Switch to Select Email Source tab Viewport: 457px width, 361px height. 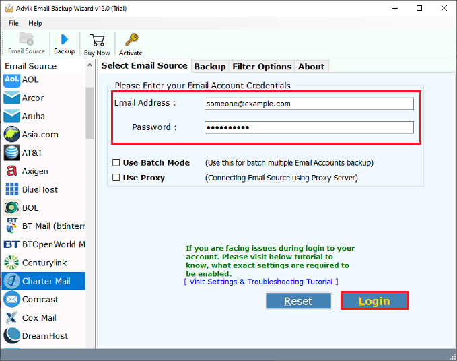[x=144, y=65]
